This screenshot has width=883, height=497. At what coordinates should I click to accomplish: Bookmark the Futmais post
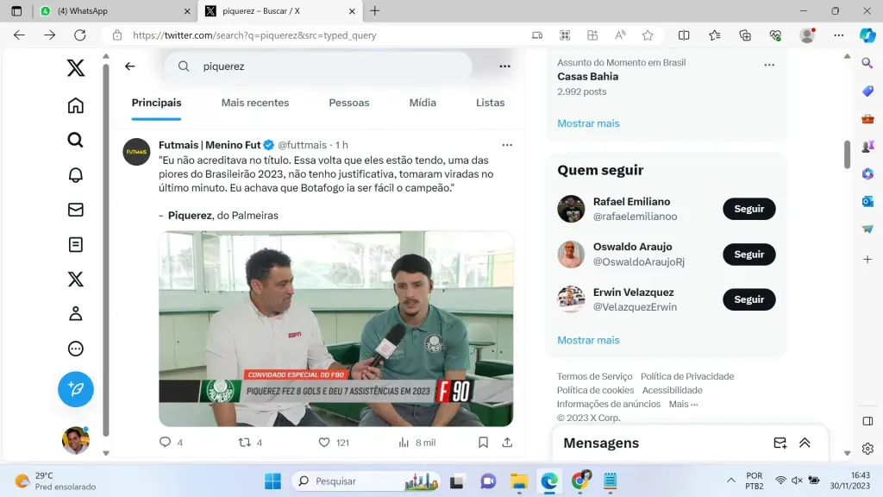[x=483, y=443]
